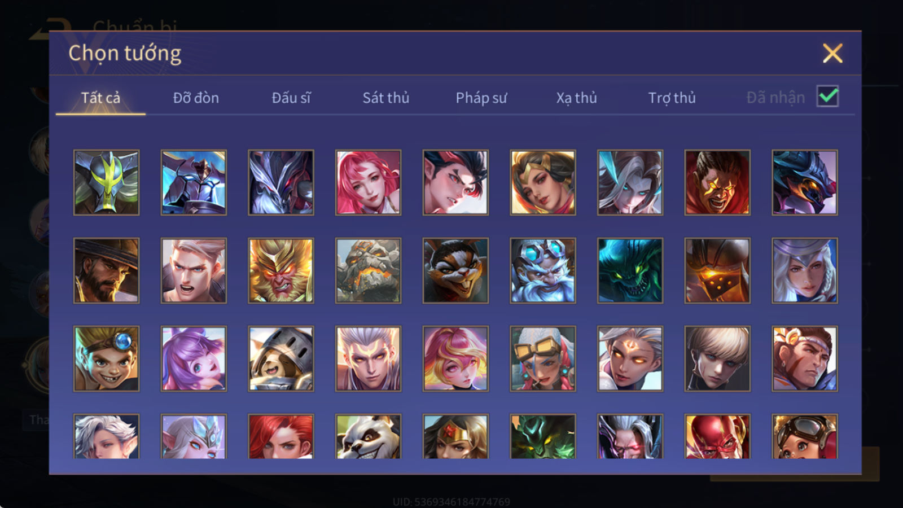Select the yellow-green masked helmet hero
903x508 pixels.
click(x=106, y=182)
